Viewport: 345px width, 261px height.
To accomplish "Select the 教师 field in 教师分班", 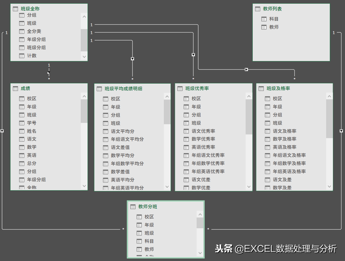I will click(x=149, y=249).
